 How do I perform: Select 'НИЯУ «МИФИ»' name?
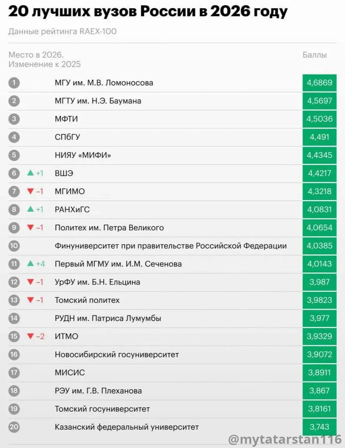pyautogui.click(x=83, y=155)
